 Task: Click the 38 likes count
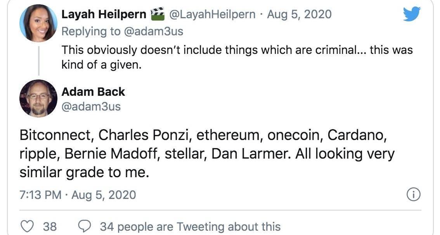pyautogui.click(x=50, y=226)
